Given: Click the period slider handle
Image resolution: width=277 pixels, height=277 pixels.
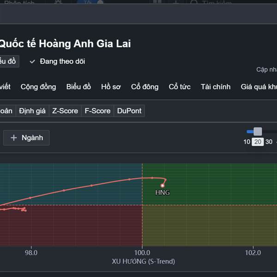Looking at the screenshot, I should tap(258, 132).
